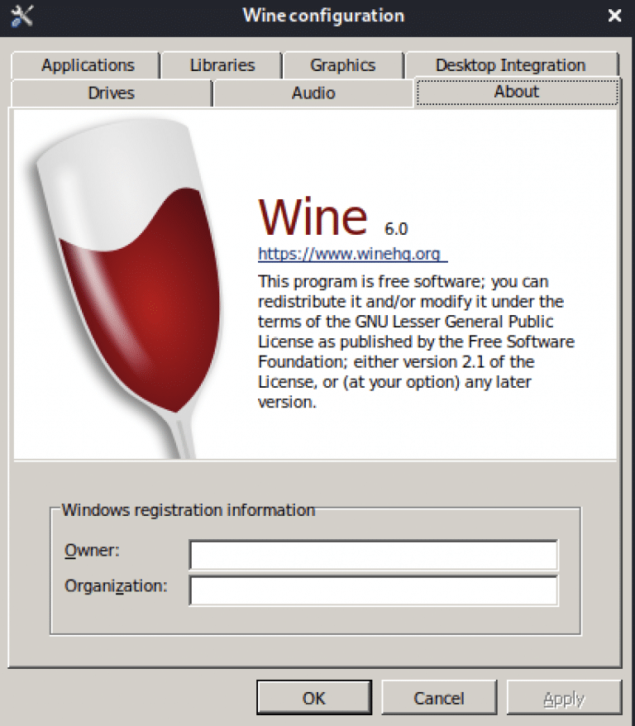Confirm settings with the OK button

314,697
